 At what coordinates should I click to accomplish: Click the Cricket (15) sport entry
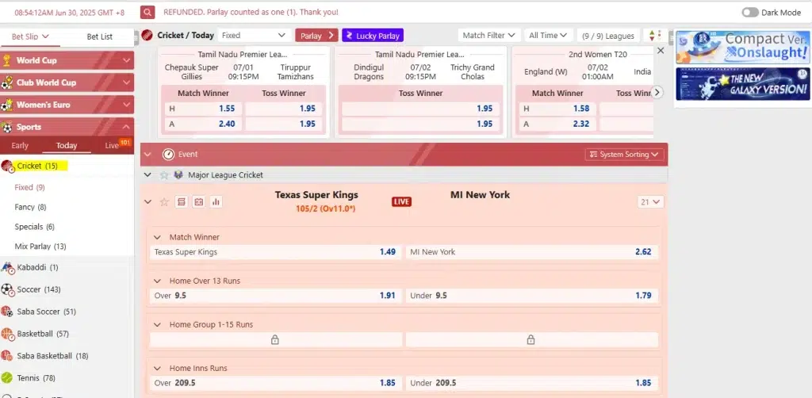37,166
